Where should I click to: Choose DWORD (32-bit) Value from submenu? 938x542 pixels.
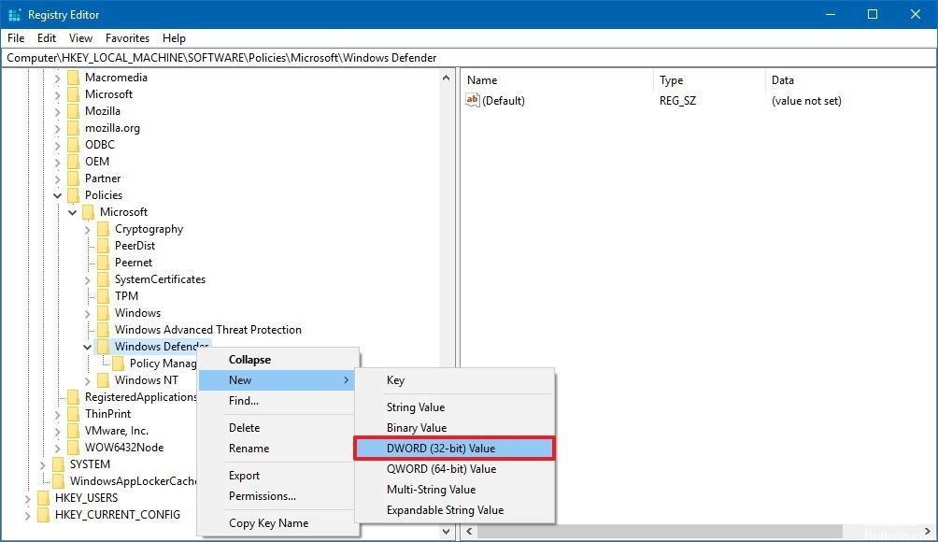[x=454, y=449]
